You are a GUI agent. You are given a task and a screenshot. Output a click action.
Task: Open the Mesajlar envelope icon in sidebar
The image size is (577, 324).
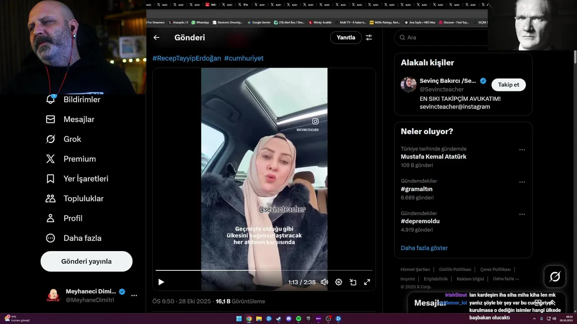pos(50,119)
